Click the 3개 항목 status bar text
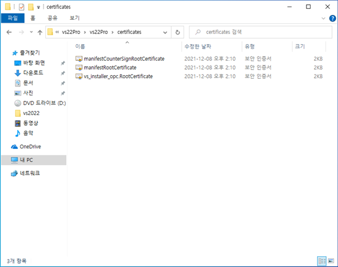 [17, 261]
